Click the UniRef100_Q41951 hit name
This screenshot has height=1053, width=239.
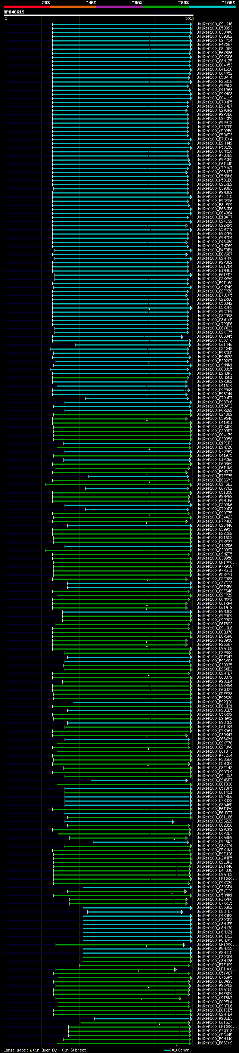214,423
